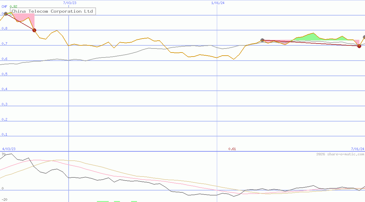Click the red endpoint marker near the 0.61 label
365x202 pixels.
359,46
